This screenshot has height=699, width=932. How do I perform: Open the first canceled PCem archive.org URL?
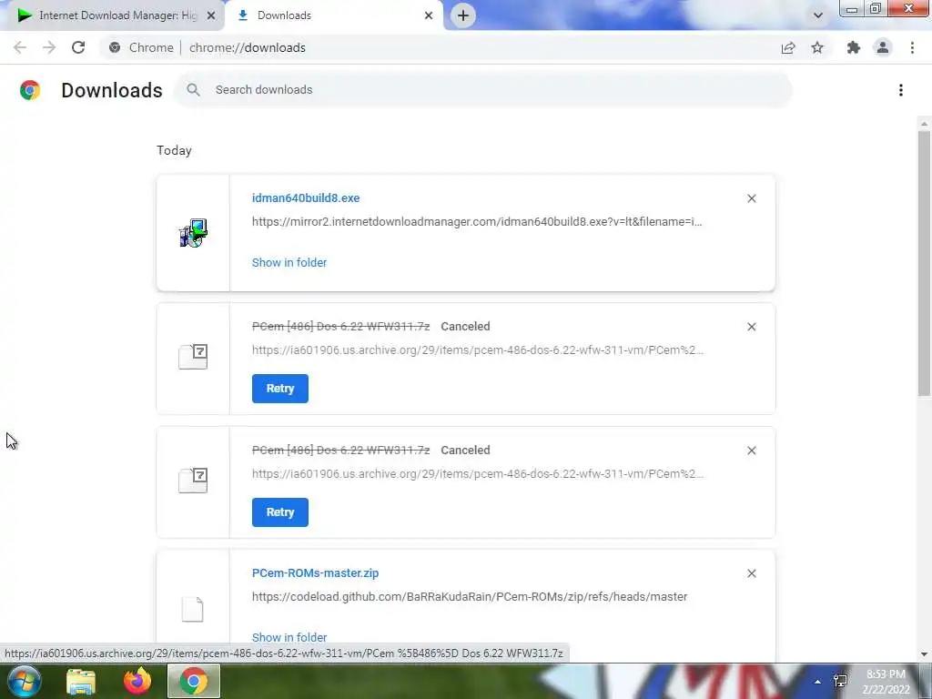click(477, 350)
